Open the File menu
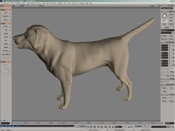Image resolution: width=175 pixels, height=131 pixels. click(x=1, y=3)
